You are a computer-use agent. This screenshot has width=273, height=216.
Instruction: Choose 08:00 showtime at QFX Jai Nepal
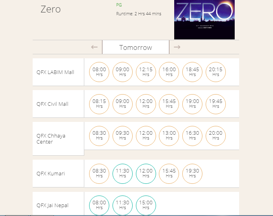[99, 205]
